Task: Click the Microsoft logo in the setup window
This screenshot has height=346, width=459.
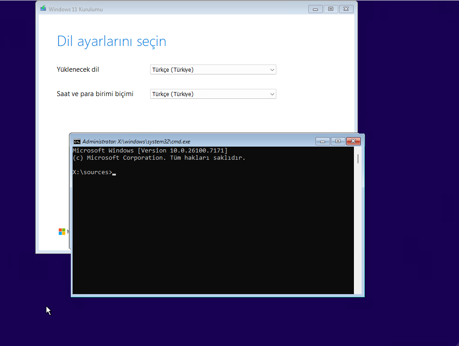Action: tap(62, 231)
